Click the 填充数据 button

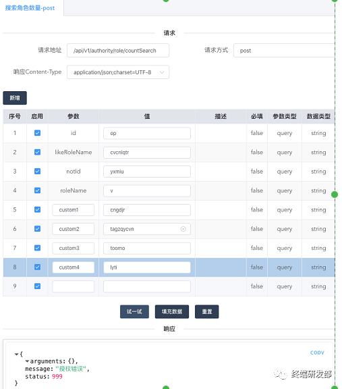pos(172,311)
